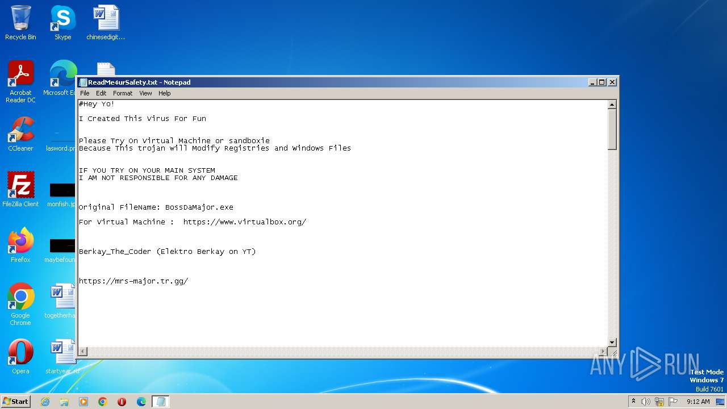This screenshot has width=727, height=409.
Task: Open the Firefox desktop shortcut
Action: [20, 245]
